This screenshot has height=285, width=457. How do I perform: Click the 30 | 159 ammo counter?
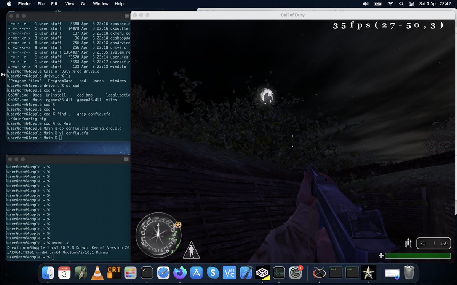[434, 243]
